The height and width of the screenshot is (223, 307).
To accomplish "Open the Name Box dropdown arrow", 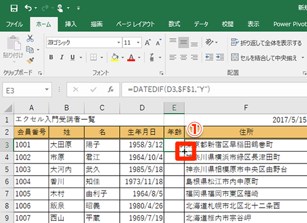I will (x=47, y=90).
